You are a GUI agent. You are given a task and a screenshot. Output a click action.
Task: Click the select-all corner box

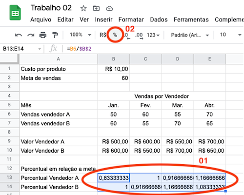click(x=9, y=59)
